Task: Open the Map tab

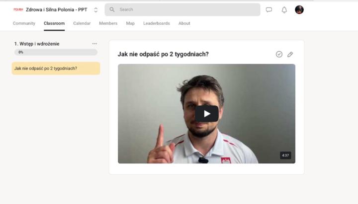Action: 130,23
